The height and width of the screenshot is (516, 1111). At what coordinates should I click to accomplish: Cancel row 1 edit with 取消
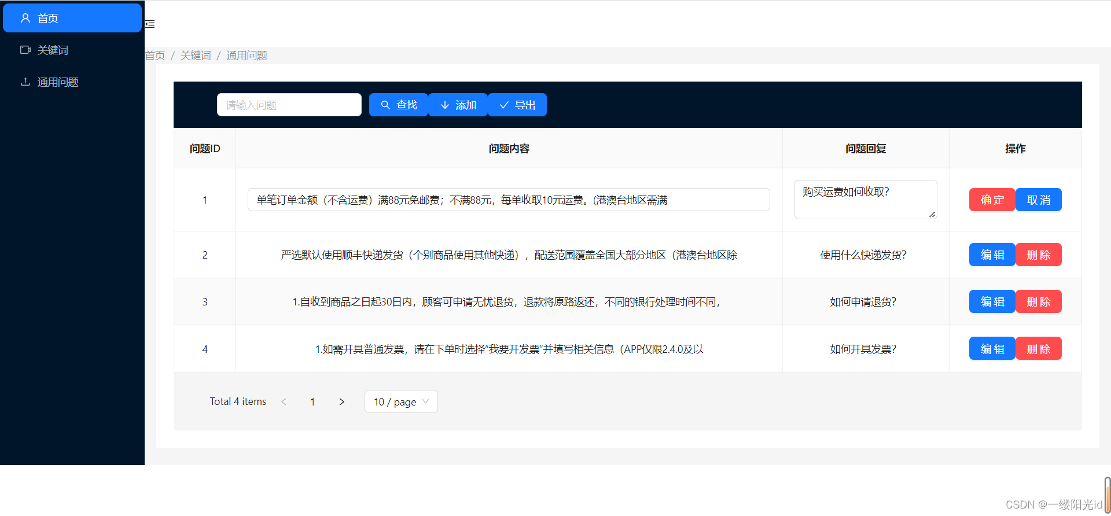[x=1039, y=200]
